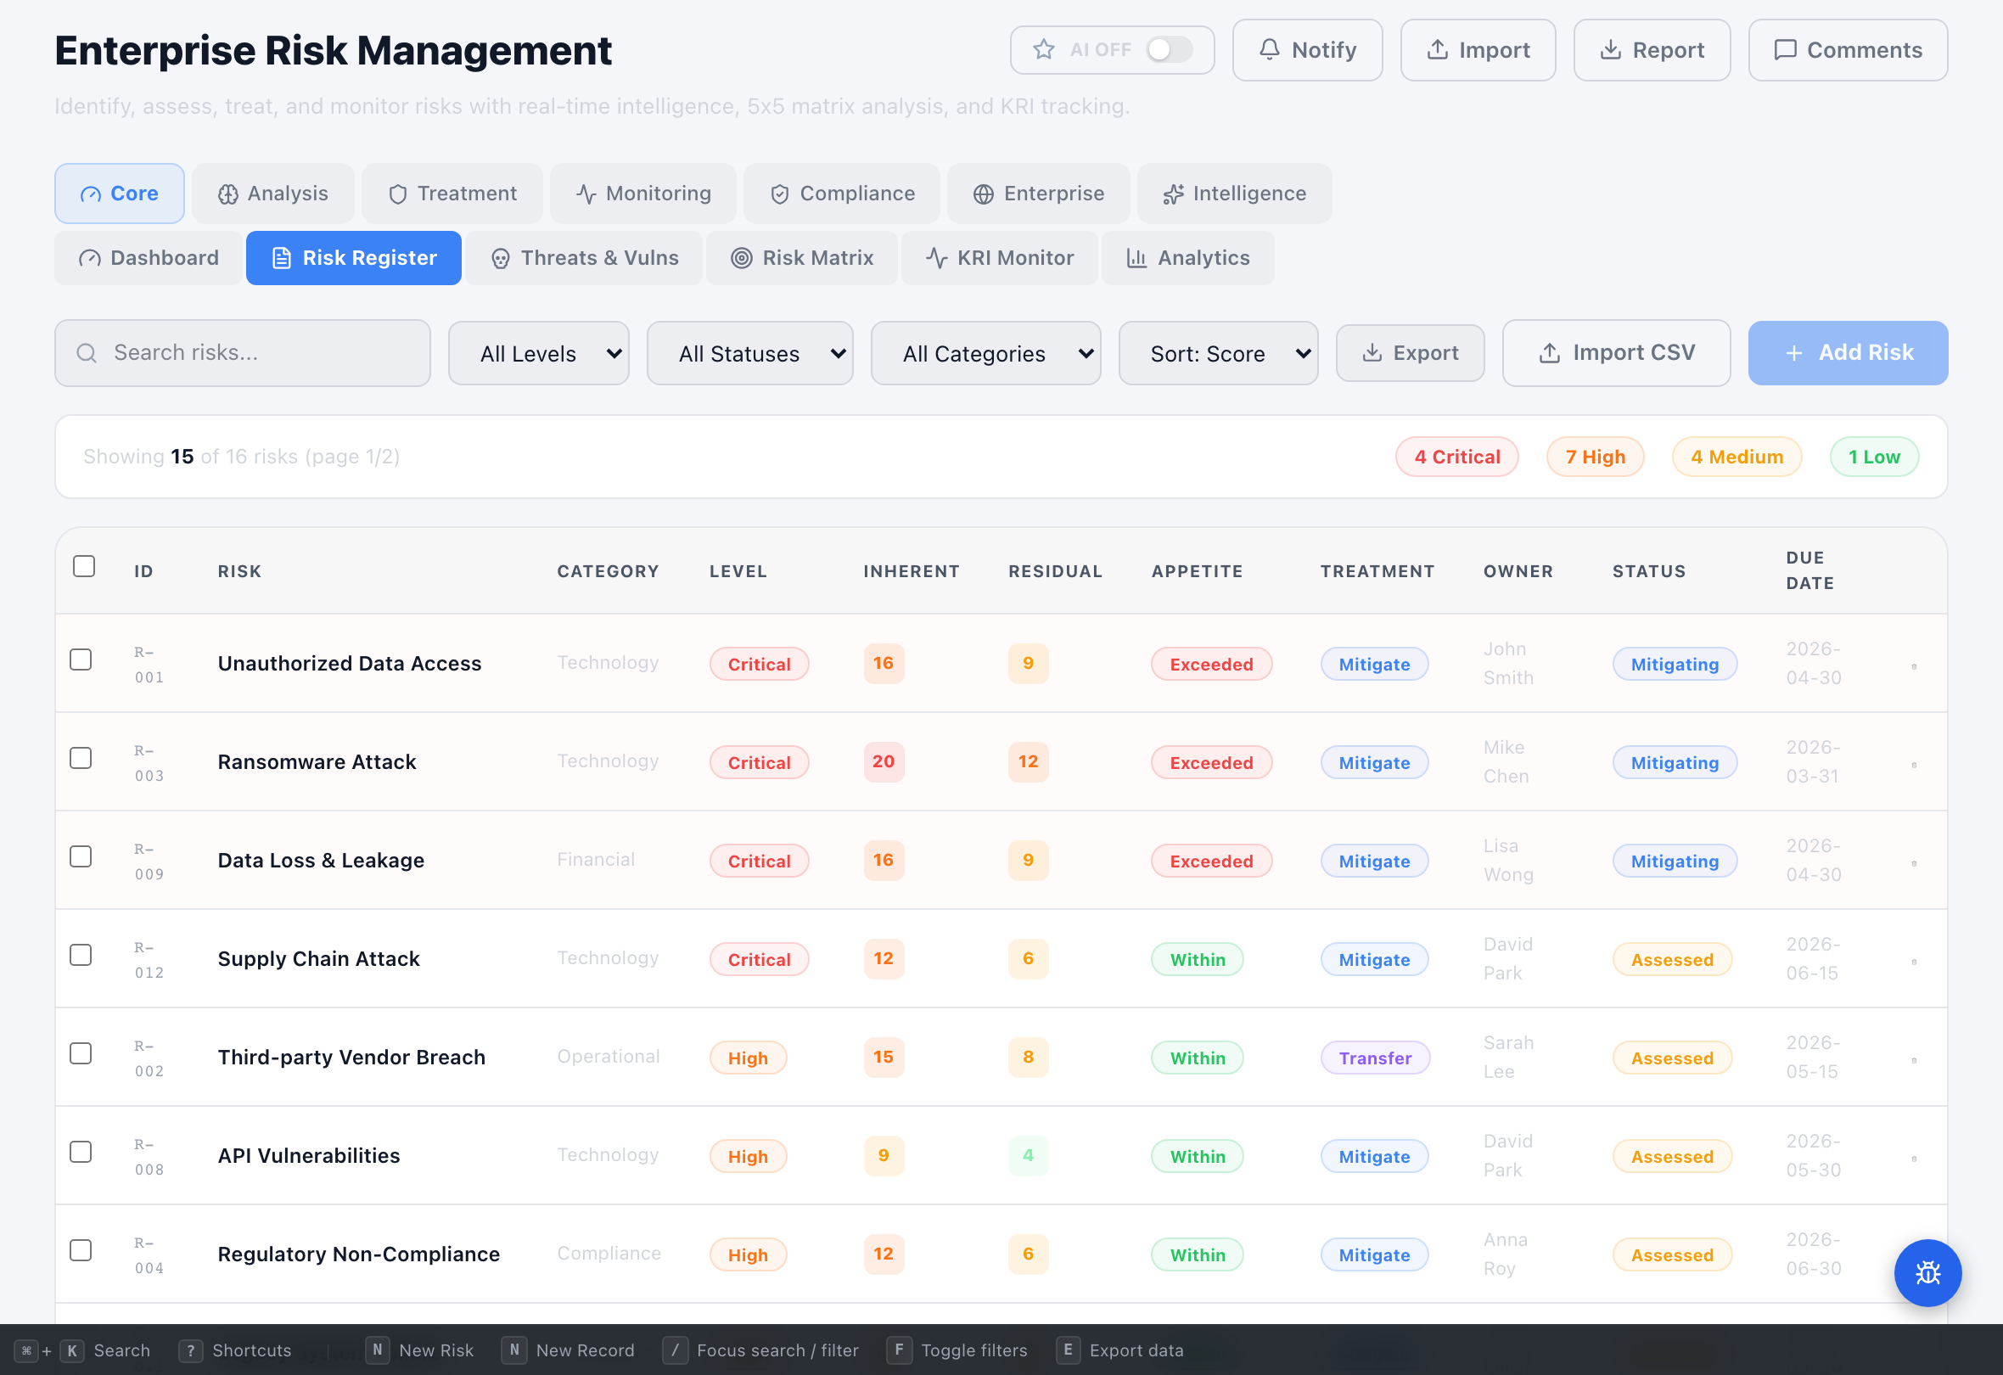Expand the All Categories filter
Screen dimensions: 2003x1375
pos(985,352)
